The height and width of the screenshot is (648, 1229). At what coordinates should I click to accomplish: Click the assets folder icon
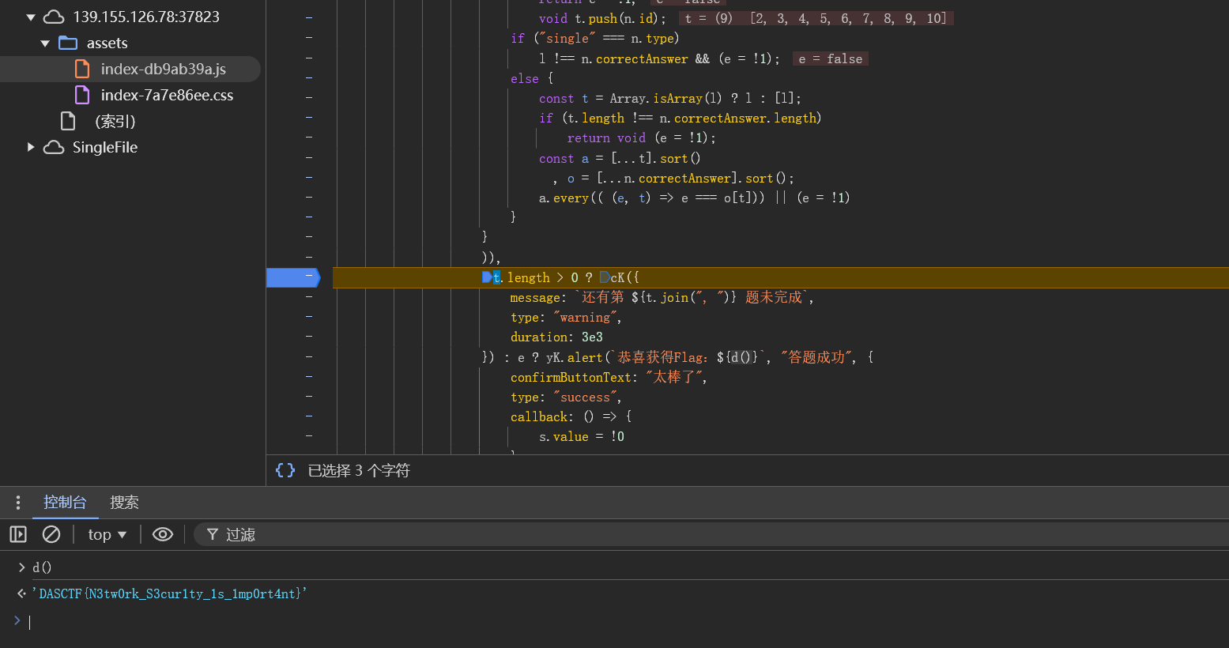click(x=68, y=43)
